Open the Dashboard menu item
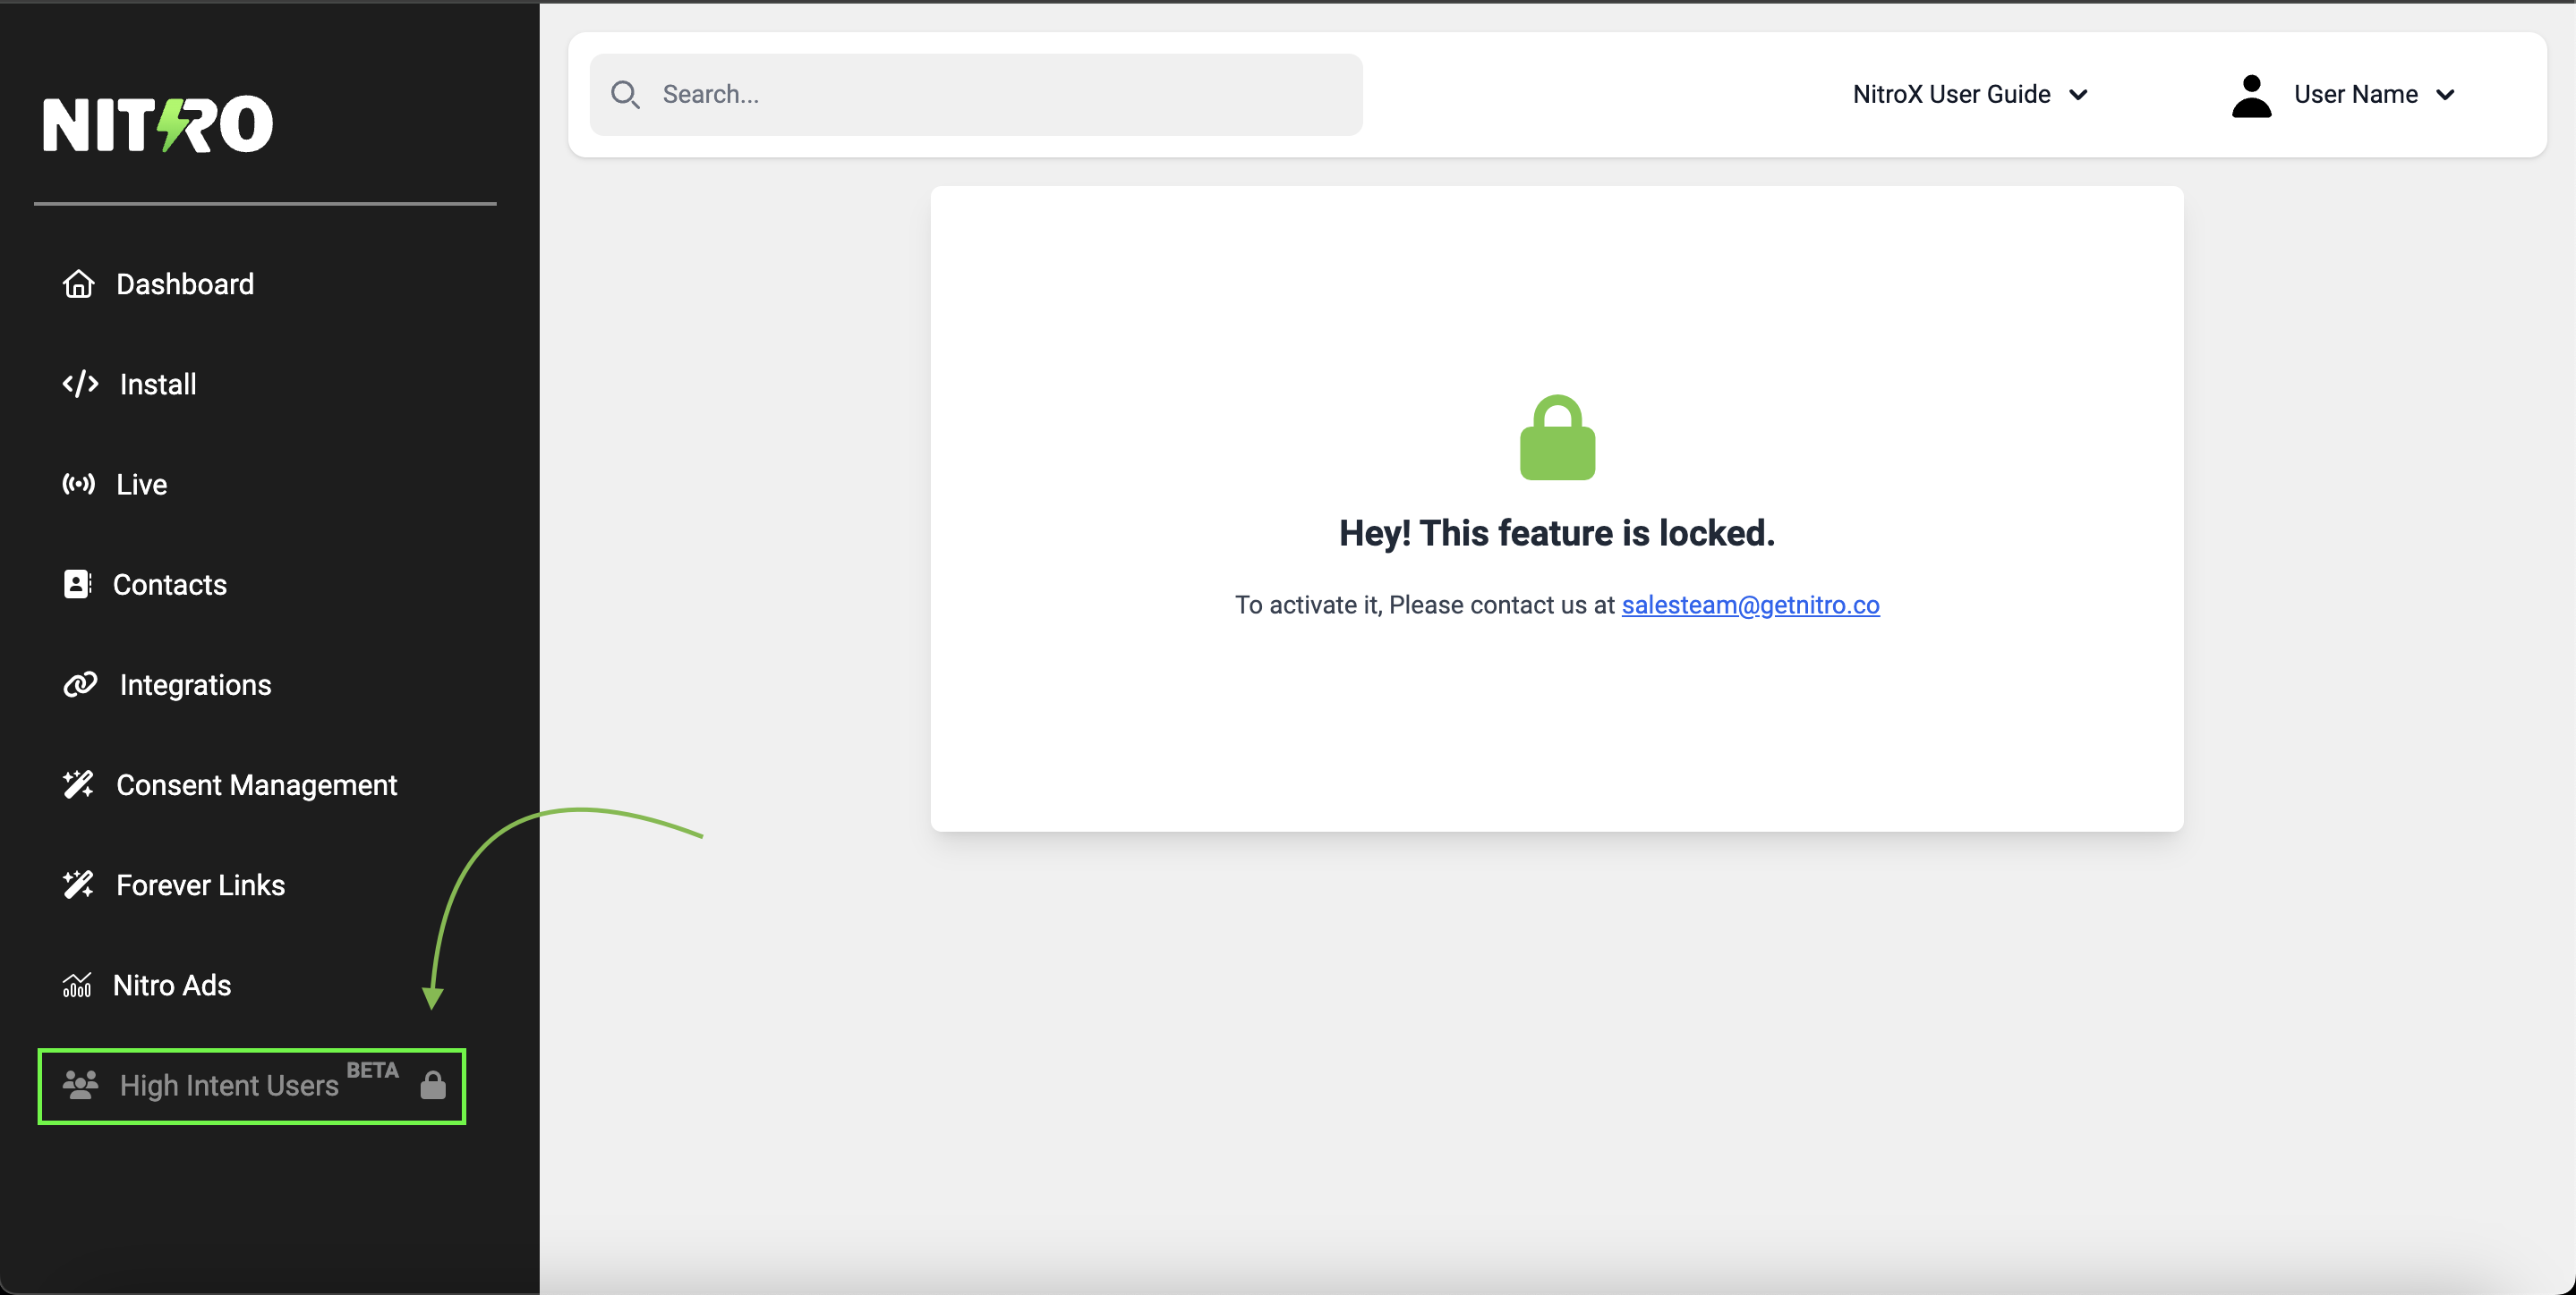2576x1295 pixels. click(x=185, y=284)
